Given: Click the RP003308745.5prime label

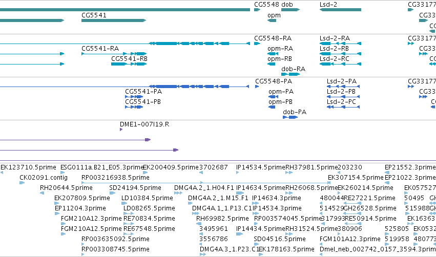Looking at the screenshot, I should pos(115,249).
